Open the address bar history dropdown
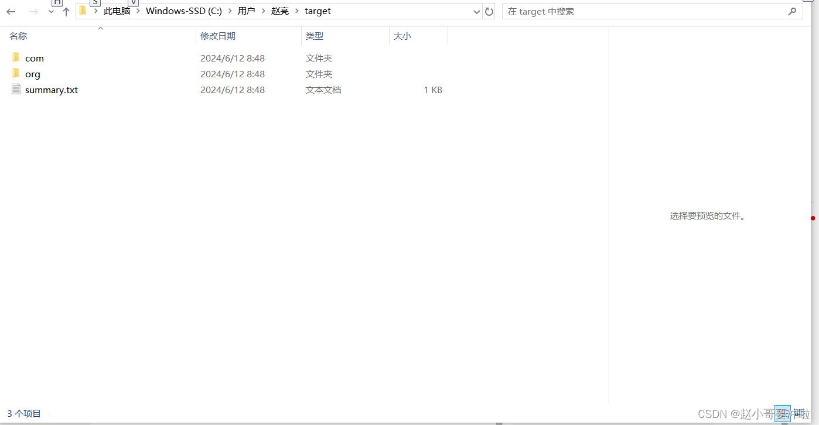The height and width of the screenshot is (425, 819). point(476,11)
